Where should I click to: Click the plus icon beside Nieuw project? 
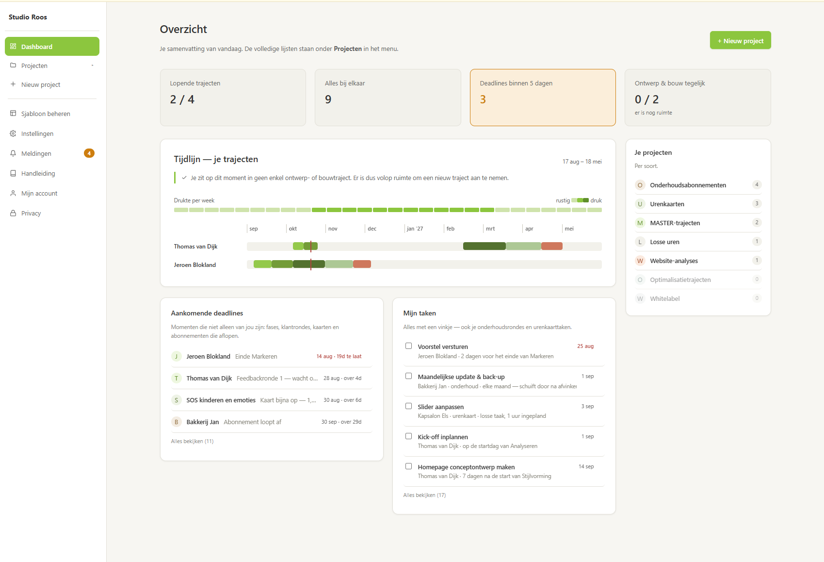13,84
